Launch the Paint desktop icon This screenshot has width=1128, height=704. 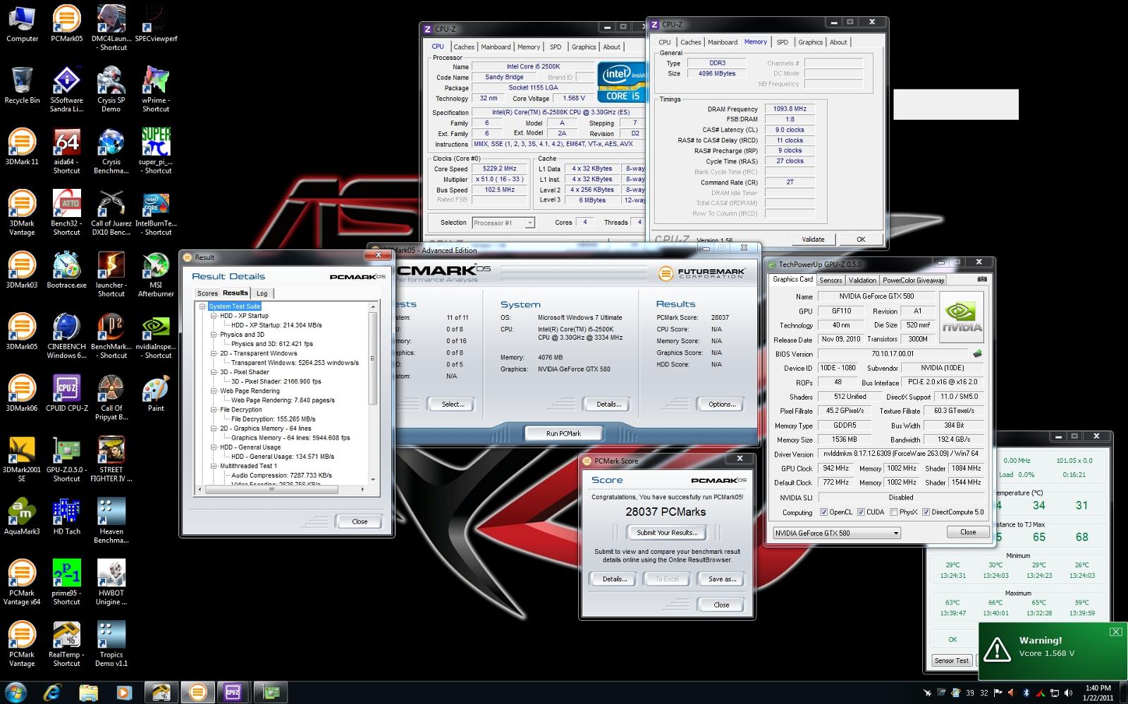pos(156,393)
